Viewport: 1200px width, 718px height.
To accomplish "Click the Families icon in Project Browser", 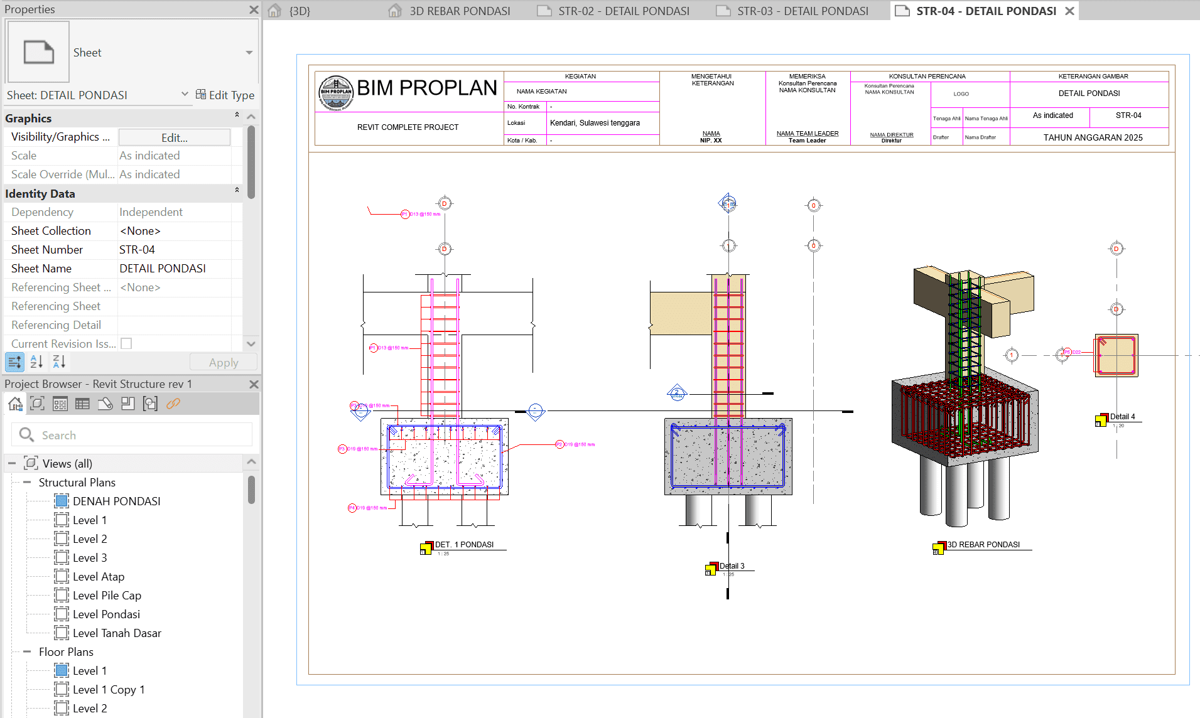I will pyautogui.click(x=127, y=404).
